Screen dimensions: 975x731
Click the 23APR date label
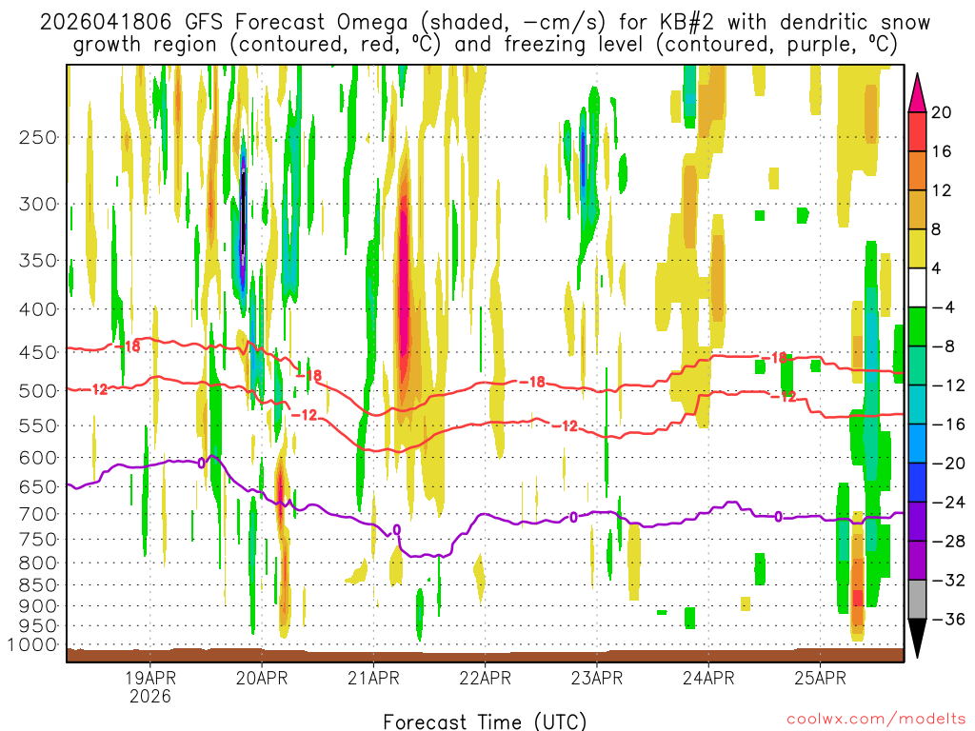[x=596, y=678]
